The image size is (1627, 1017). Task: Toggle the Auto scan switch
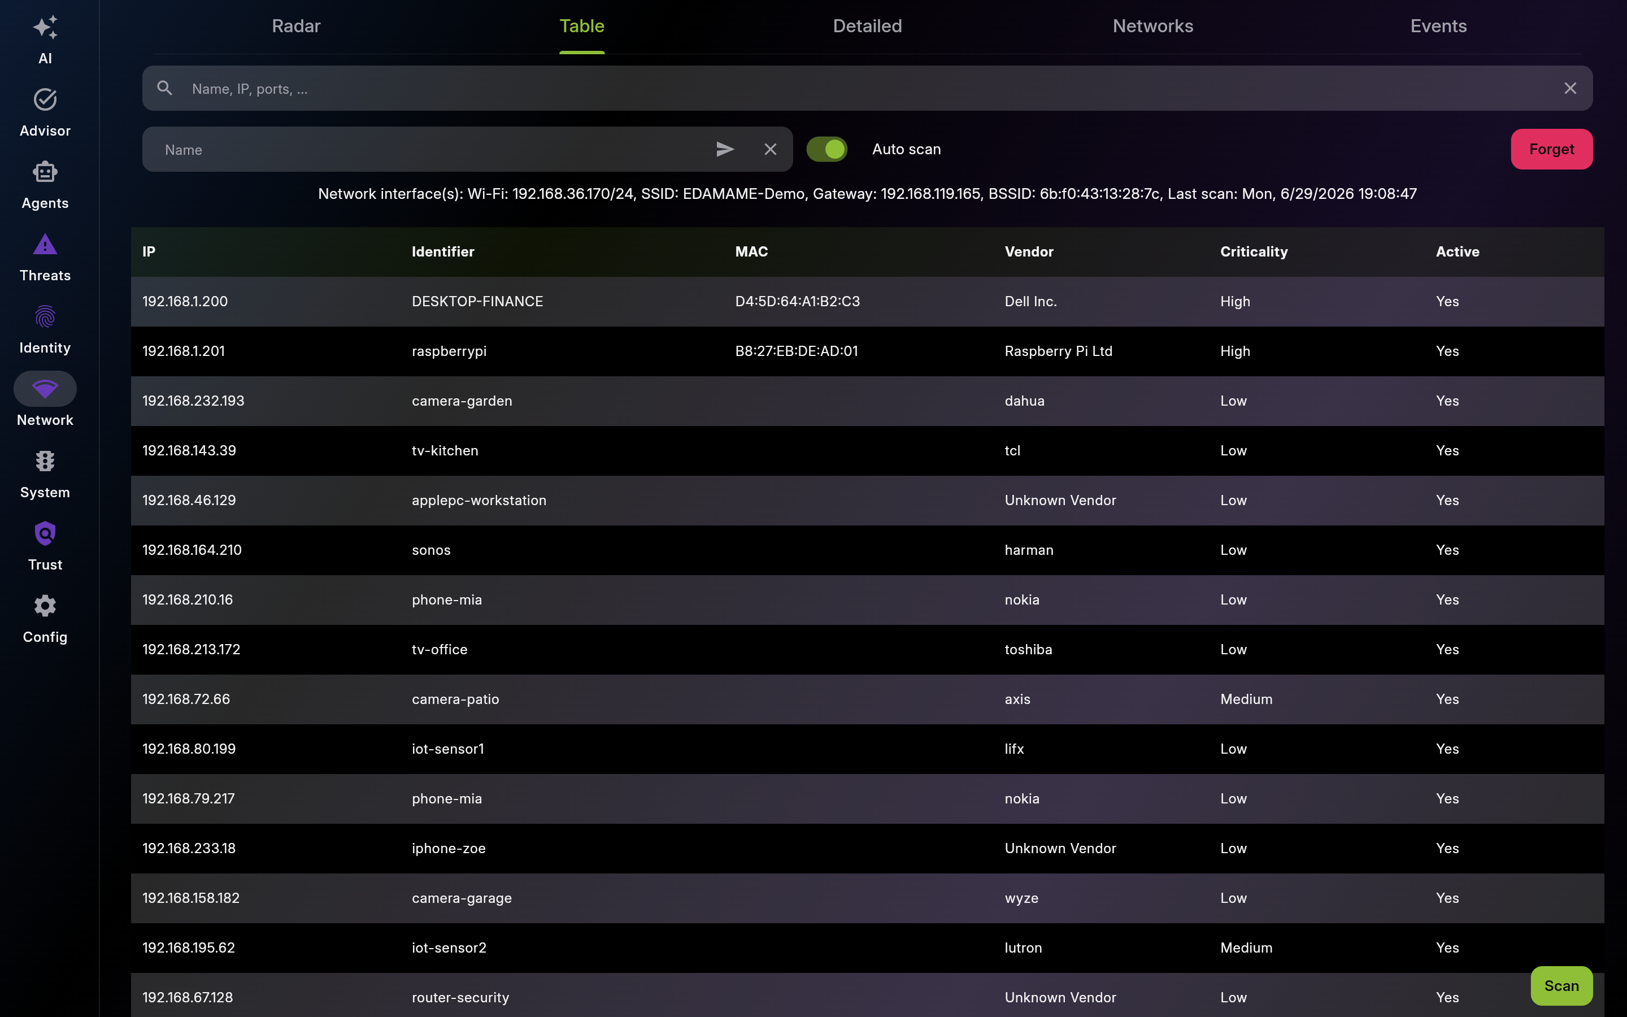tap(827, 149)
